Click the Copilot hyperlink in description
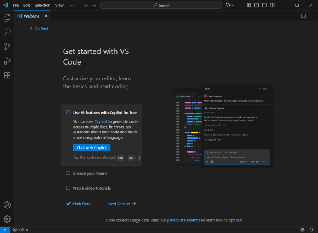Screen dimensions: 318x233 [x=101, y=121]
